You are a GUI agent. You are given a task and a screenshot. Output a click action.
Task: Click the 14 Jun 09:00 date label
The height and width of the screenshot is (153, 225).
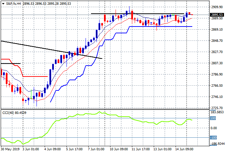tap(184, 149)
